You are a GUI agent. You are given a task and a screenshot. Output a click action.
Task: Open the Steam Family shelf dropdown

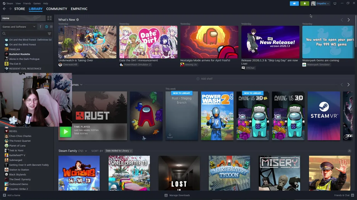[x=86, y=151]
